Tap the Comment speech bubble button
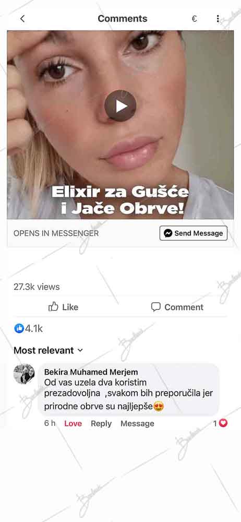This screenshot has width=241, height=522. [x=177, y=307]
